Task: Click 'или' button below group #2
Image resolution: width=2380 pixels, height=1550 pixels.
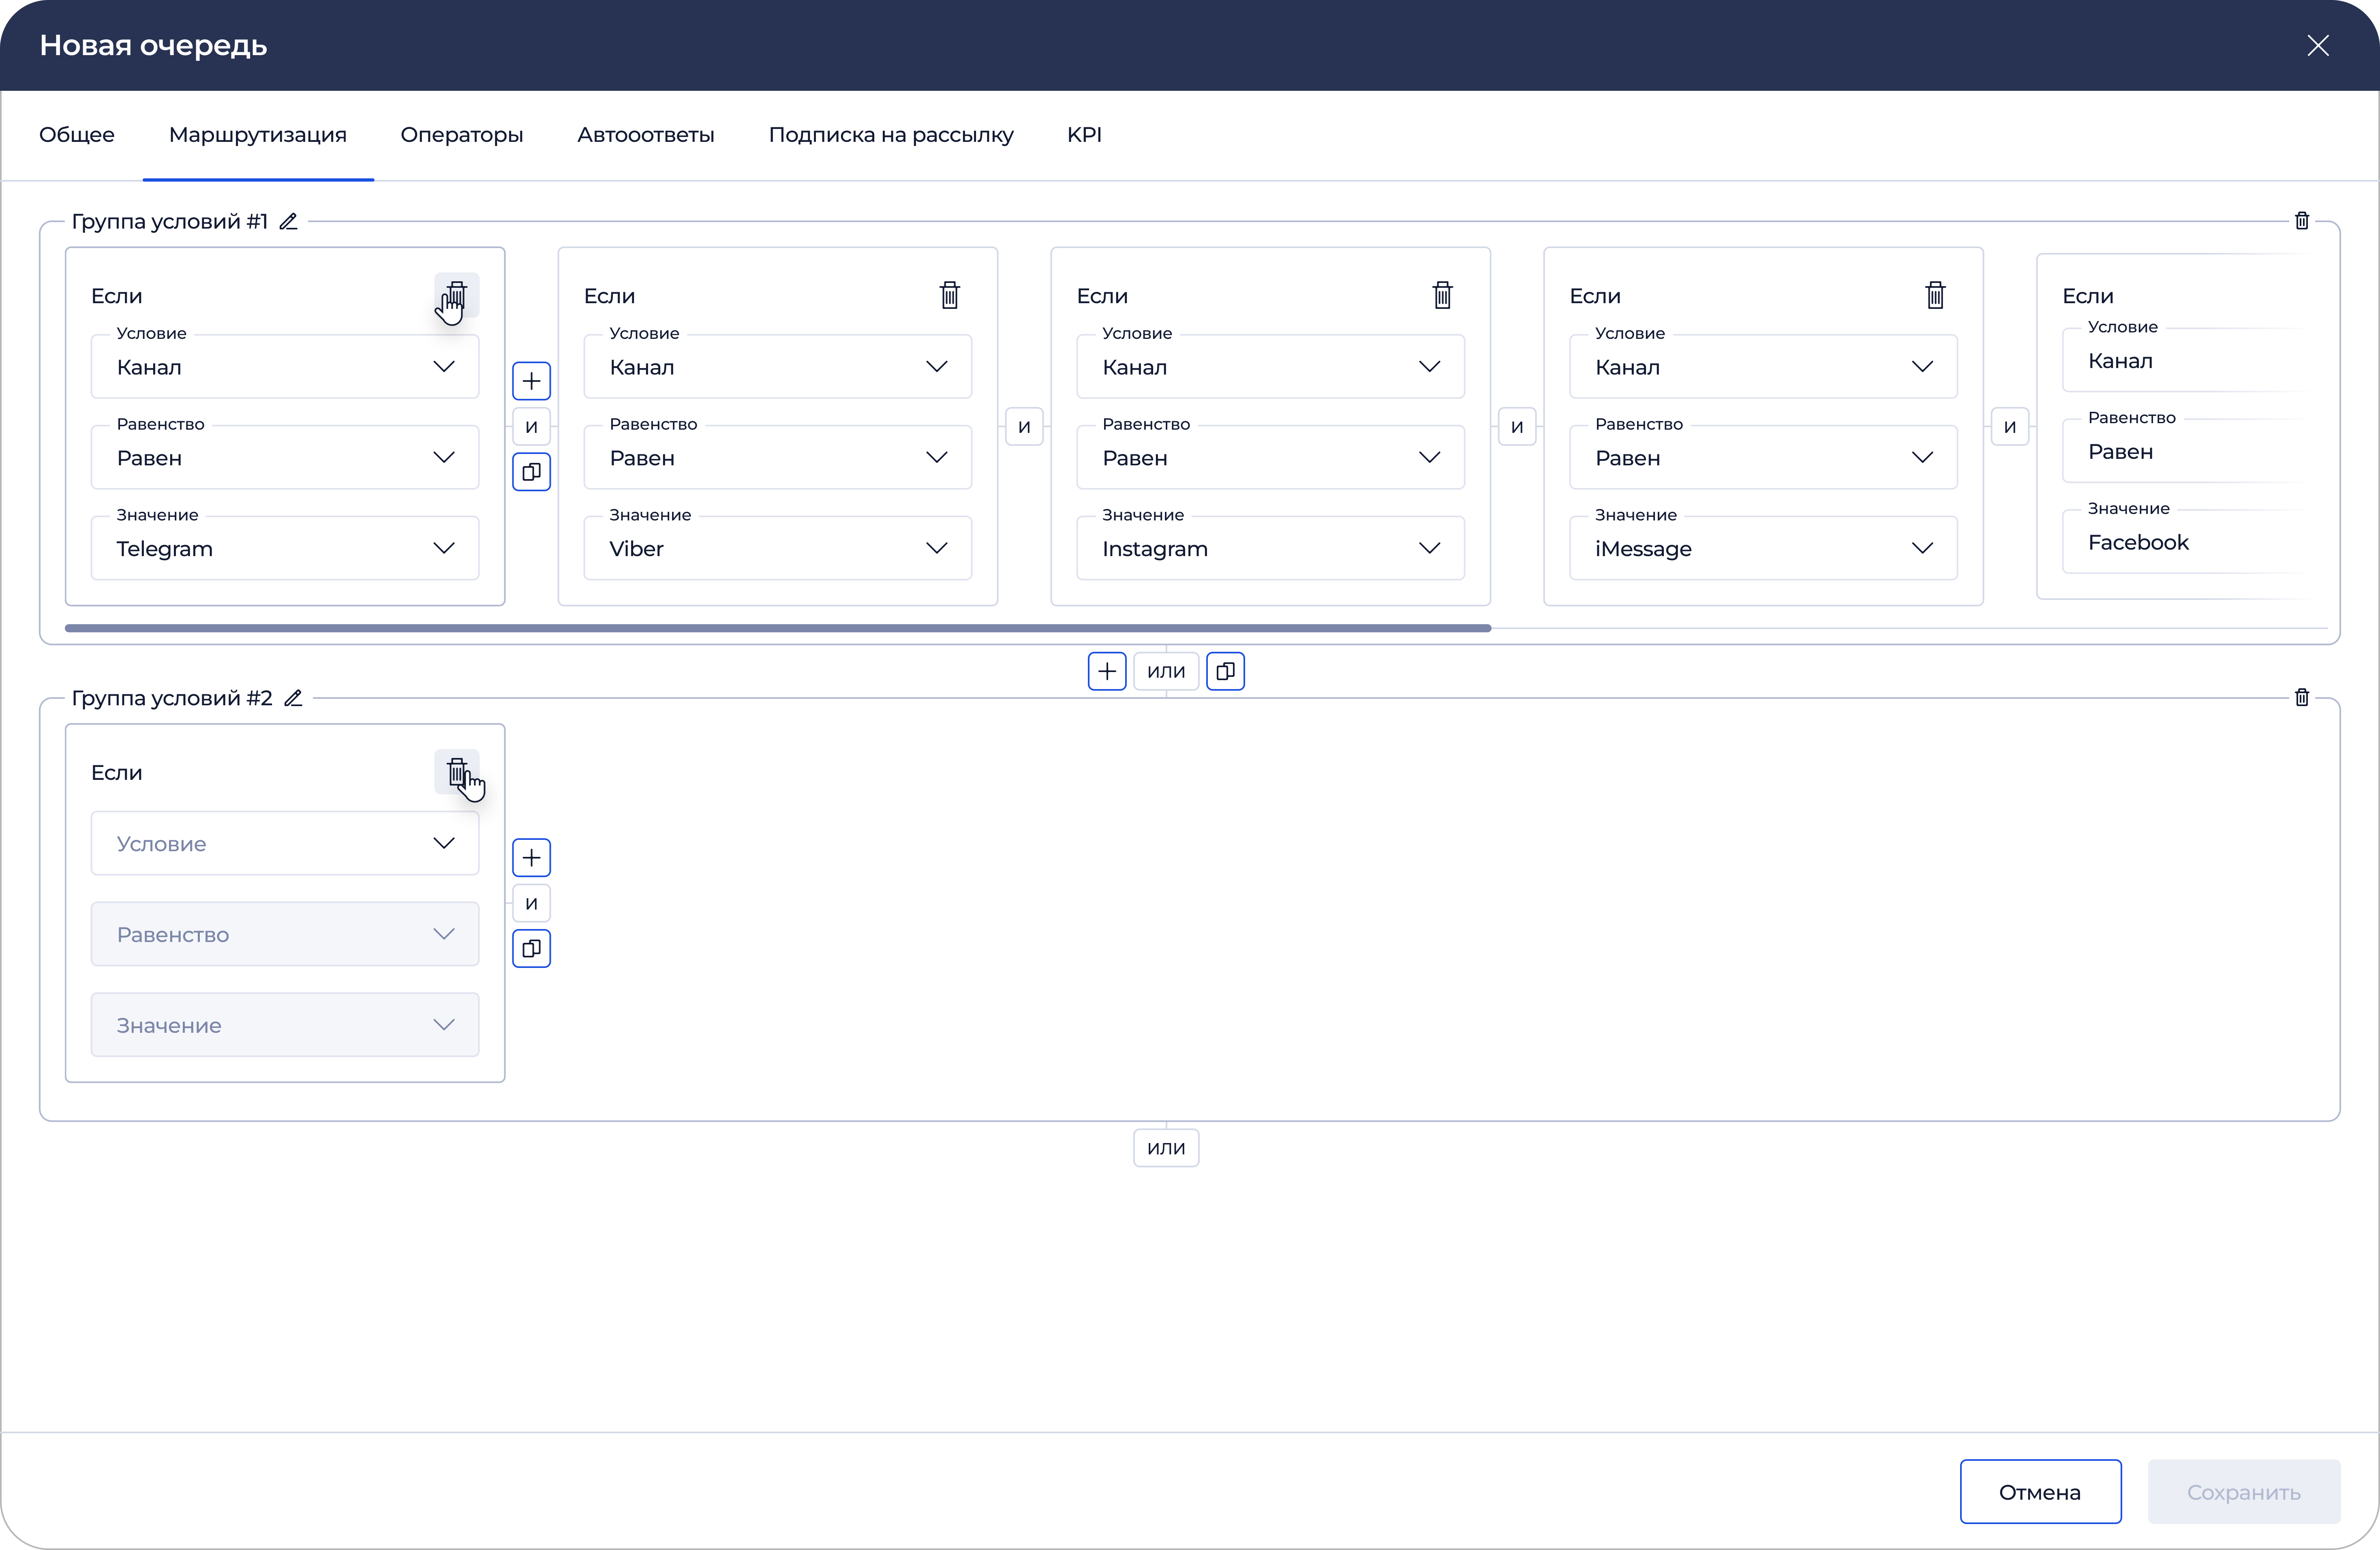Action: 1166,1148
